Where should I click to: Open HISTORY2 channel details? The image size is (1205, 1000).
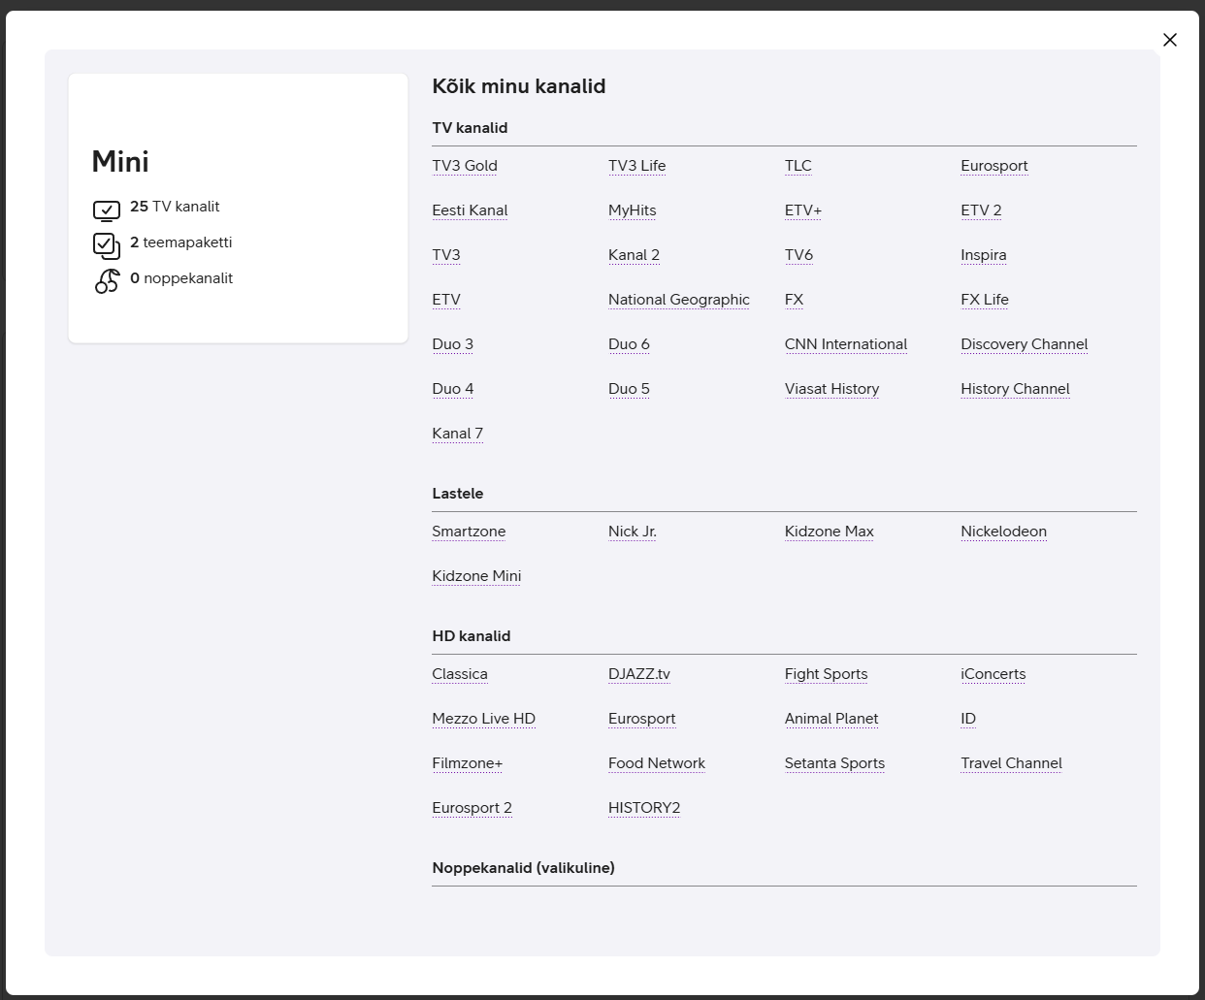click(644, 808)
